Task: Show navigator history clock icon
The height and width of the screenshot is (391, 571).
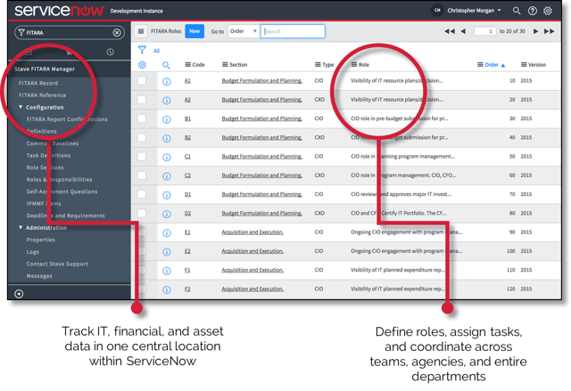Action: tap(110, 52)
